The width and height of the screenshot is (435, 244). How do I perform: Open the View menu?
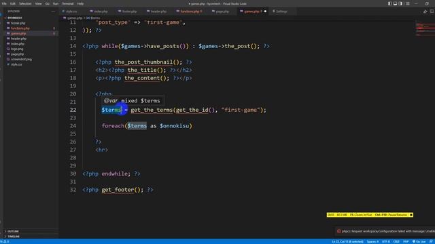pyautogui.click(x=38, y=3)
